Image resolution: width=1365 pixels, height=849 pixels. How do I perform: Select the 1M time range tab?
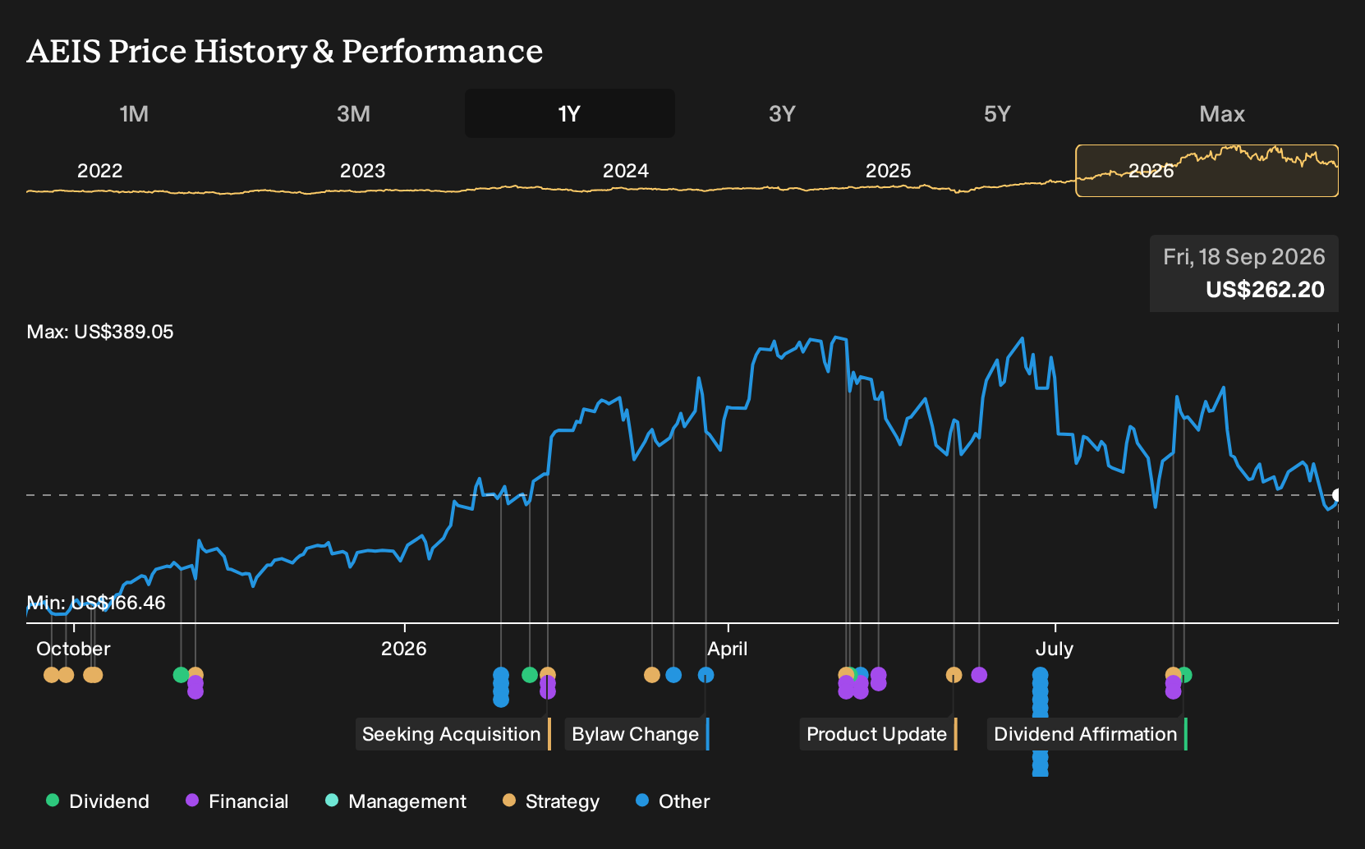(x=134, y=113)
